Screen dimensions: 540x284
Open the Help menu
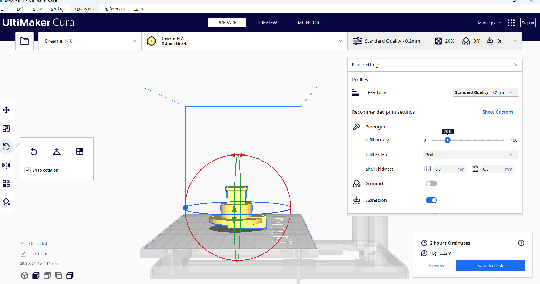point(138,9)
